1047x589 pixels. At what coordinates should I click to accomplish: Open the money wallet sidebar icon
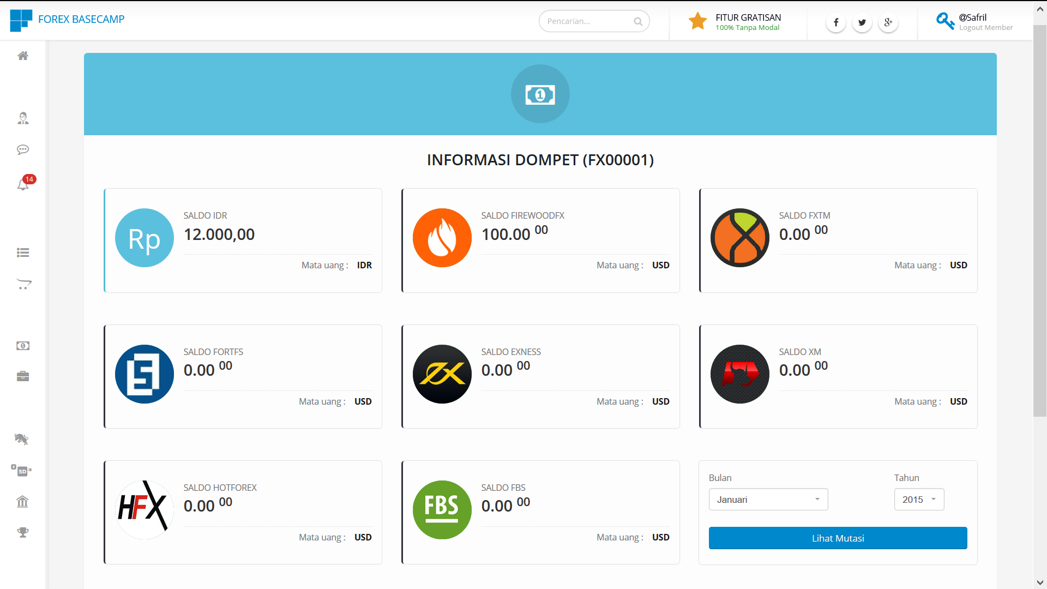[x=23, y=346]
